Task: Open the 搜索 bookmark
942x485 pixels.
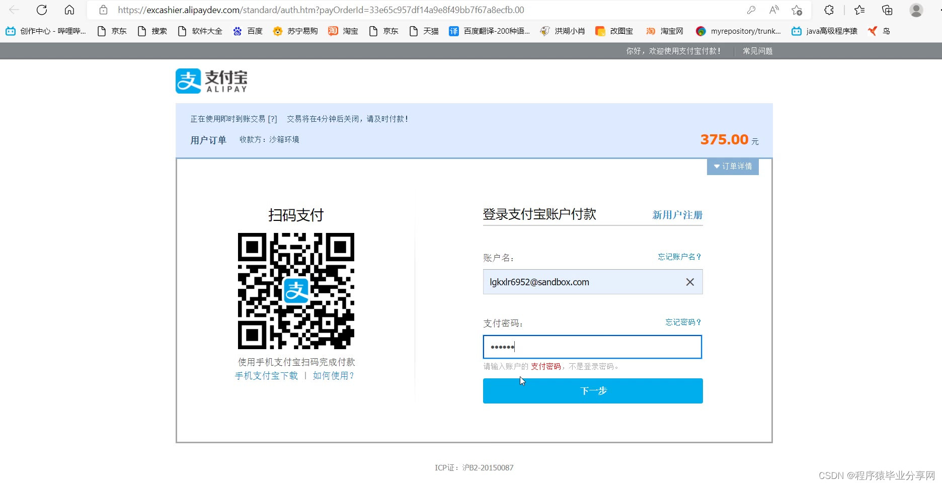Action: tap(152, 31)
